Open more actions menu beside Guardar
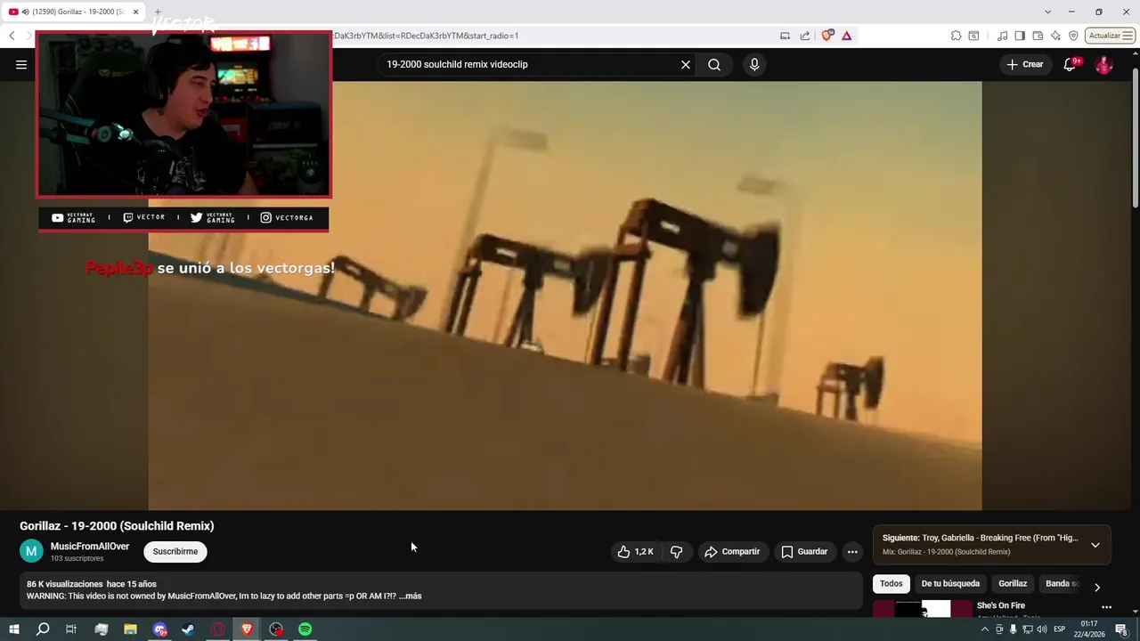This screenshot has height=641, width=1140. (852, 552)
